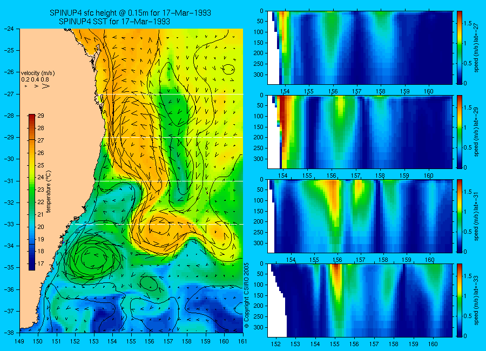Click the -24 latitude label on the map axis
486x351 pixels.
click(x=10, y=29)
